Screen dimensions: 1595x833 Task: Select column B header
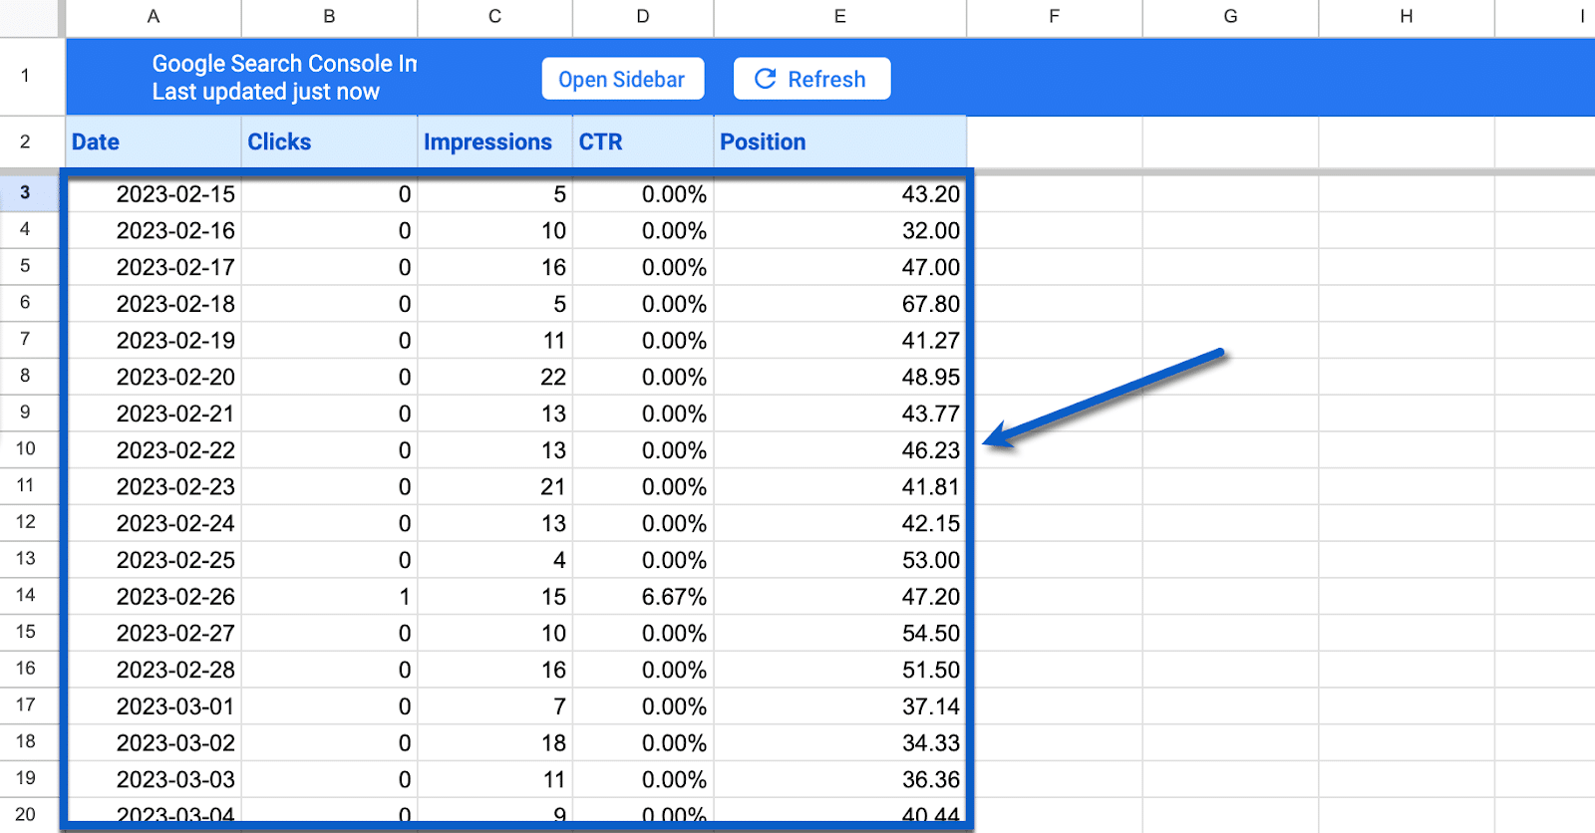click(x=329, y=17)
